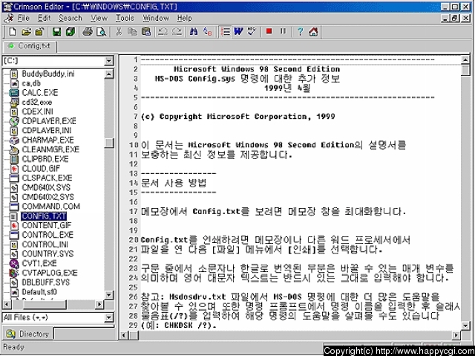The height and width of the screenshot is (356, 475).
Task: Click the Copy toolbar icon
Action: click(x=132, y=31)
